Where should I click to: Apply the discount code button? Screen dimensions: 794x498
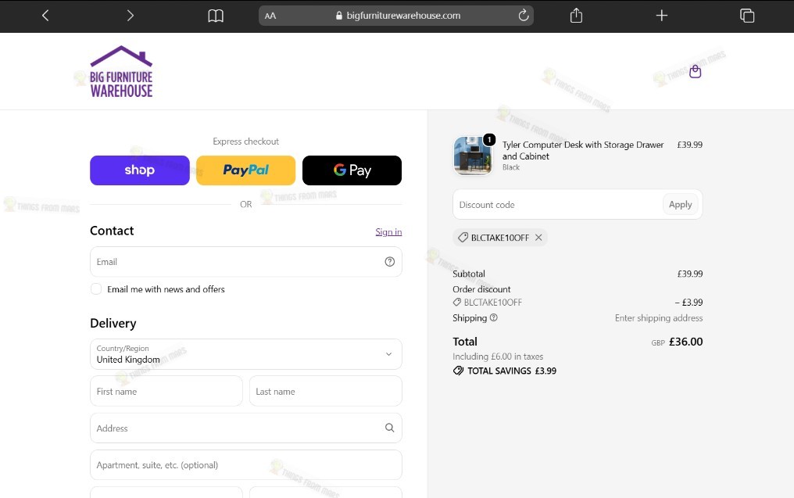[680, 204]
